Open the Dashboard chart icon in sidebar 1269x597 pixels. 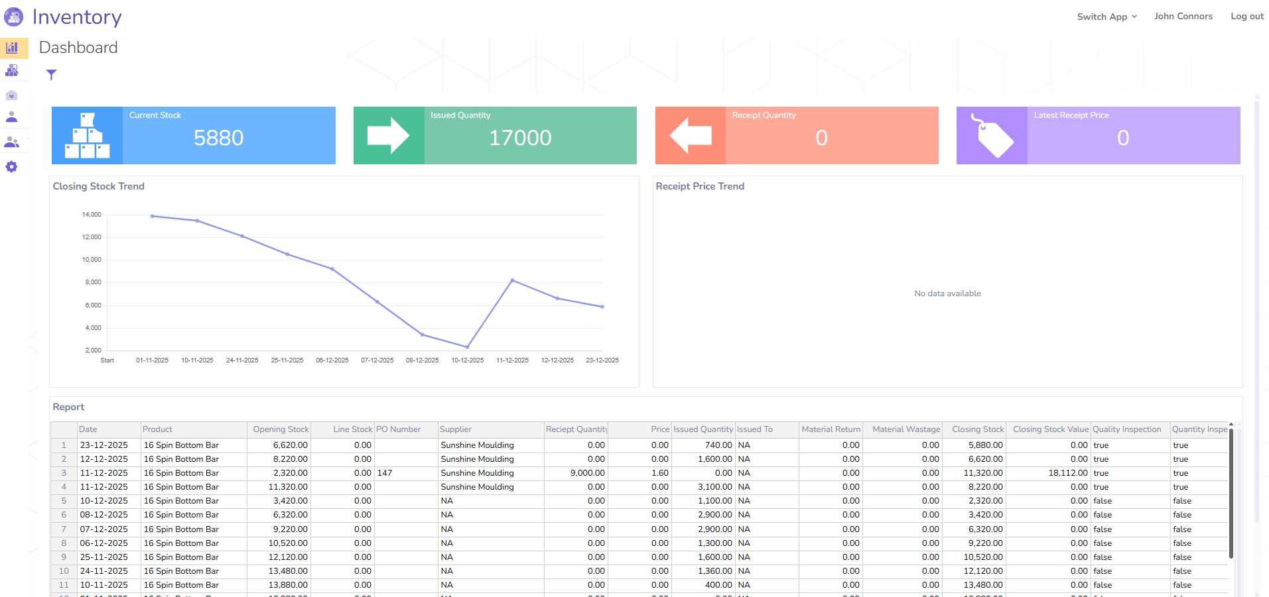click(12, 48)
